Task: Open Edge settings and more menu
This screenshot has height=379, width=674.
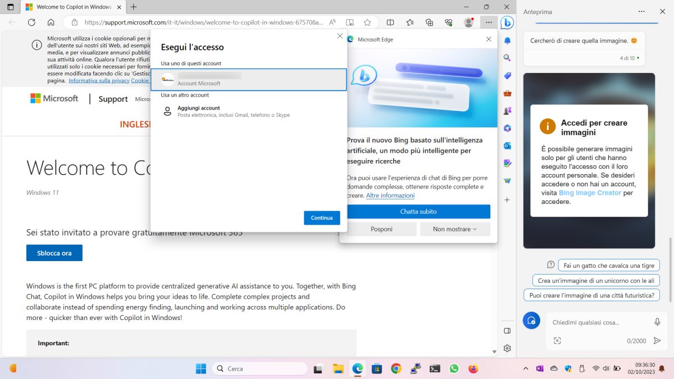Action: [489, 22]
